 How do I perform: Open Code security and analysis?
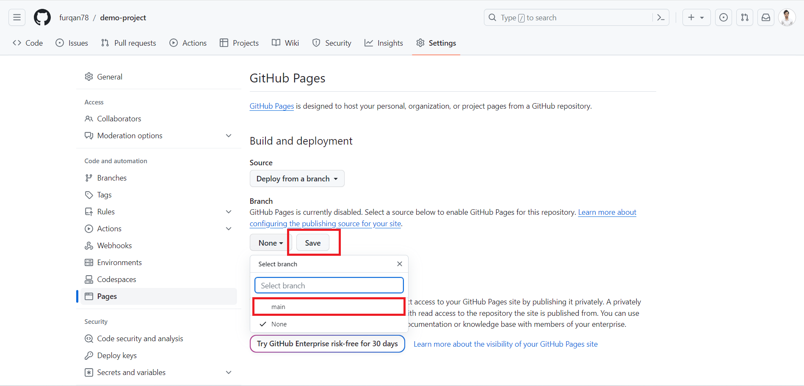(159, 339)
